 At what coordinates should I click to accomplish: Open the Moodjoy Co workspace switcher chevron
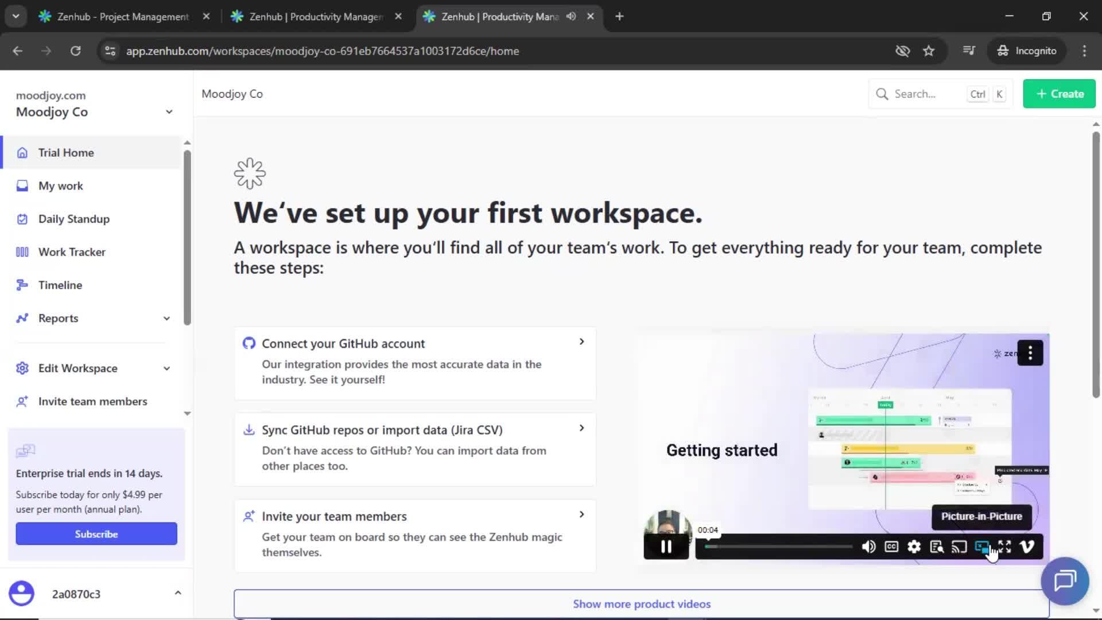169,112
